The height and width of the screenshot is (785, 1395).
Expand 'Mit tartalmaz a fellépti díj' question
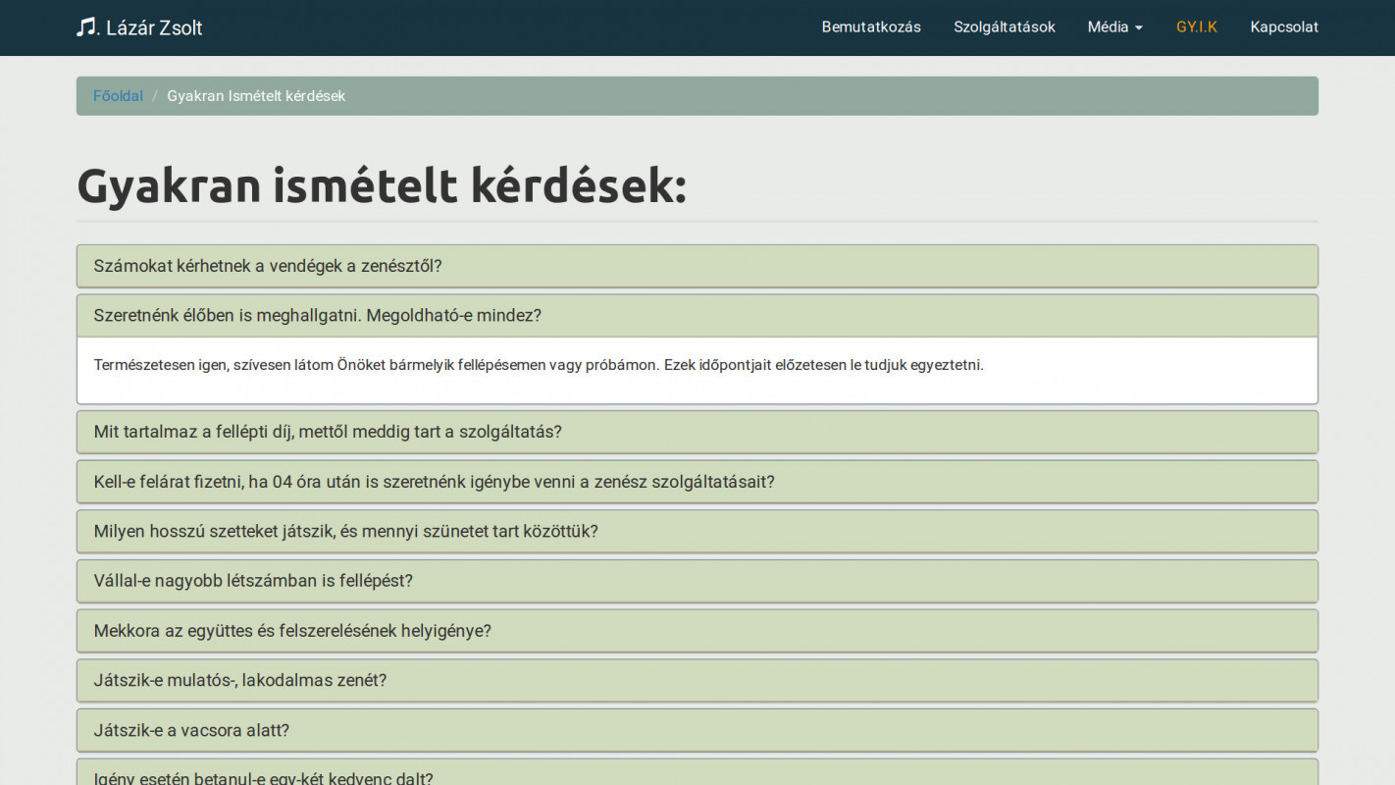tap(328, 432)
